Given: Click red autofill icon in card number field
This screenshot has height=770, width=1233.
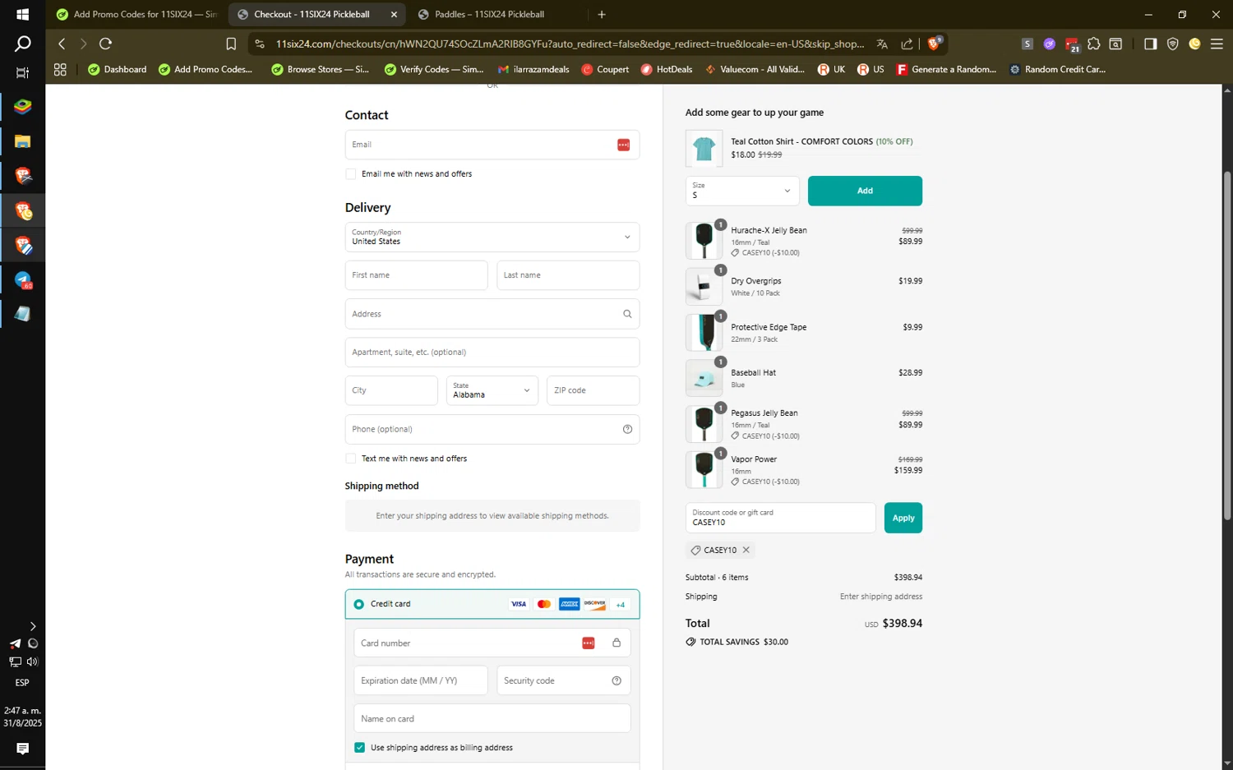Looking at the screenshot, I should 589,643.
